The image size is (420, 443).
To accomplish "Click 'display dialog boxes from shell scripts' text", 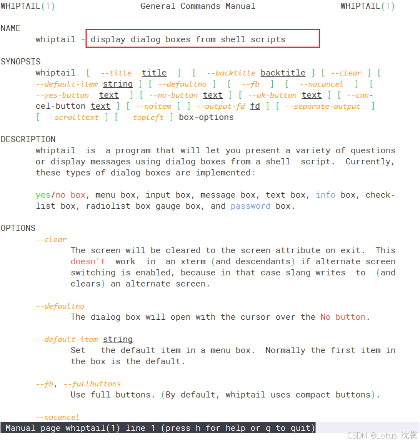I will 188,39.
